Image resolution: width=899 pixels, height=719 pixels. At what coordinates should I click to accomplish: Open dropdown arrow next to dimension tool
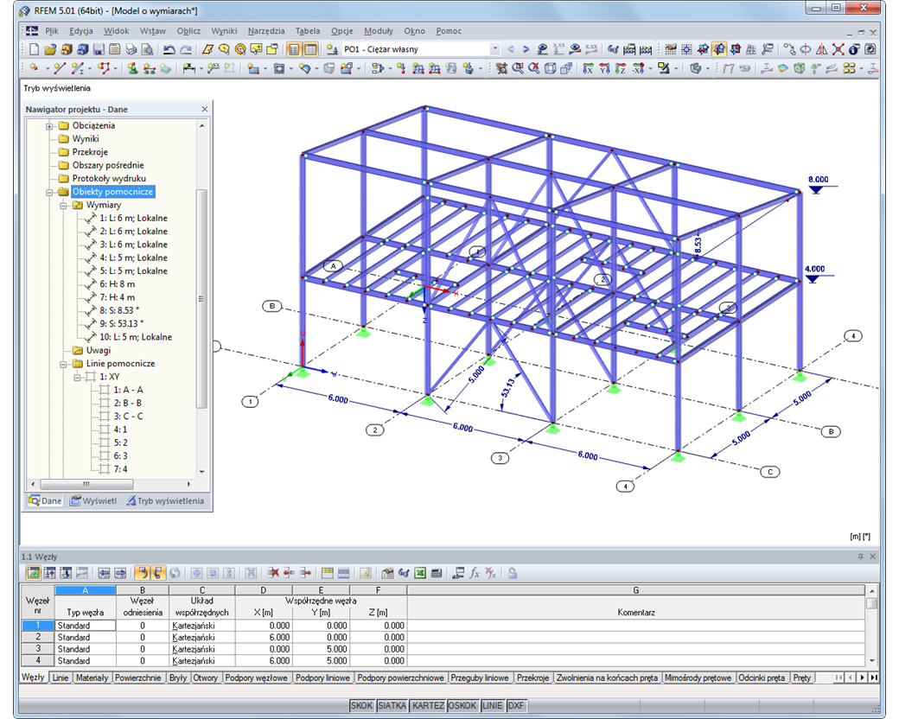(x=201, y=69)
